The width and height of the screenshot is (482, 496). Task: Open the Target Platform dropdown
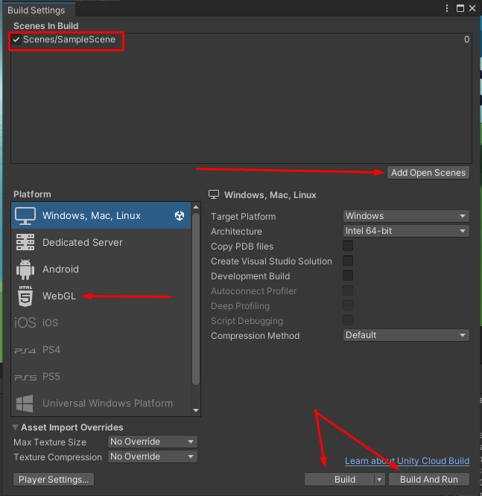point(406,216)
